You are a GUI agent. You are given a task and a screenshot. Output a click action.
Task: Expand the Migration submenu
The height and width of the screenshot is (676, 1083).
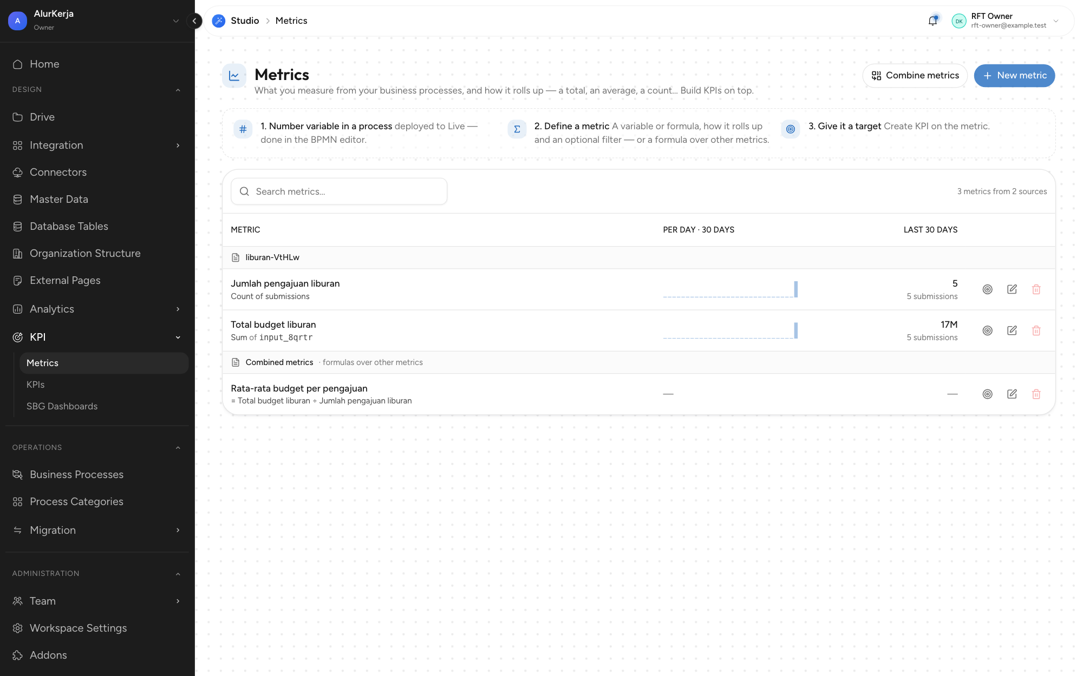click(178, 531)
